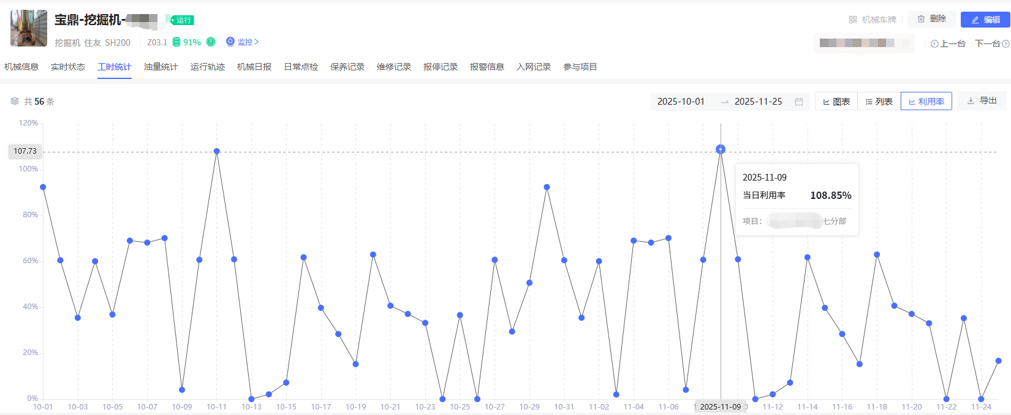Select the 工时统计 tab

pyautogui.click(x=115, y=67)
